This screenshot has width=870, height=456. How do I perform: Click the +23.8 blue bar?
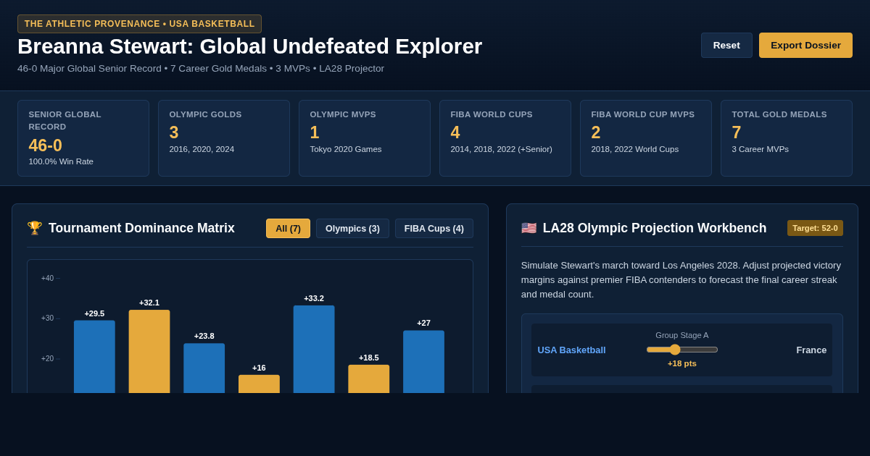(x=204, y=368)
